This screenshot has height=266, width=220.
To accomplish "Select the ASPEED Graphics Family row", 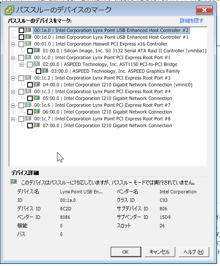I will coord(115,71).
